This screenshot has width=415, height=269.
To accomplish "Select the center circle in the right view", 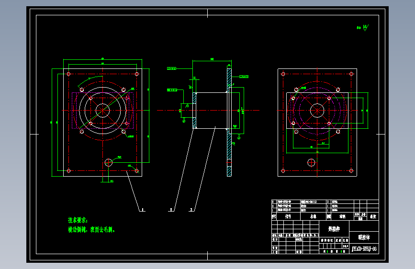I will (x=317, y=111).
